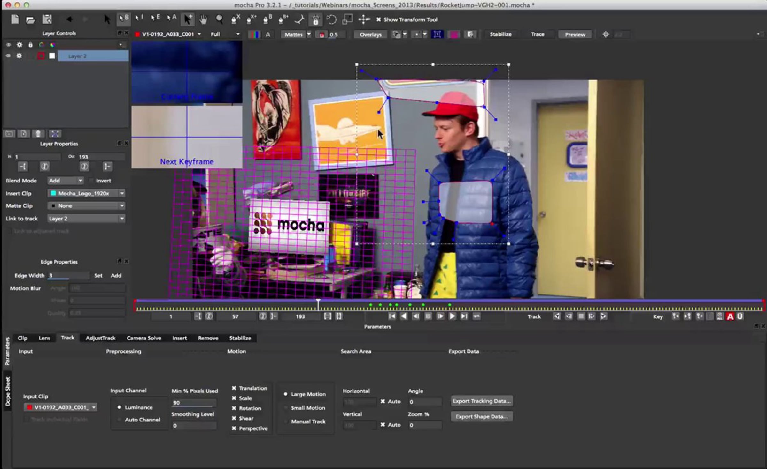Choose the Select Both tool
Image resolution: width=767 pixels, height=469 pixels.
tap(123, 19)
